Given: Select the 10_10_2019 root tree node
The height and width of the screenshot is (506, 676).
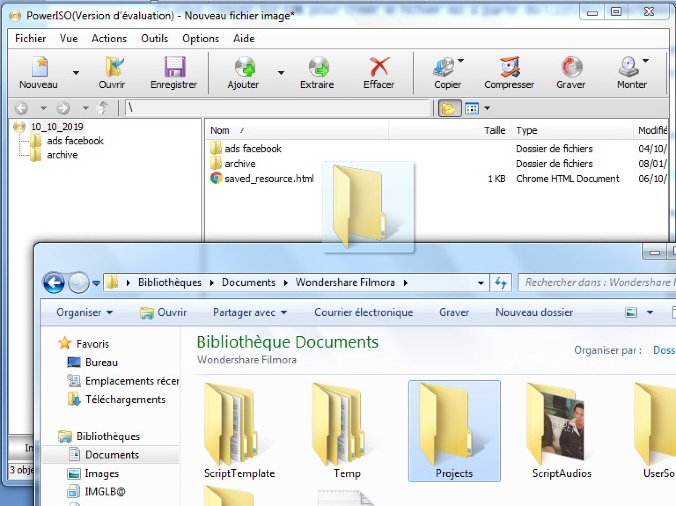Looking at the screenshot, I should point(57,127).
